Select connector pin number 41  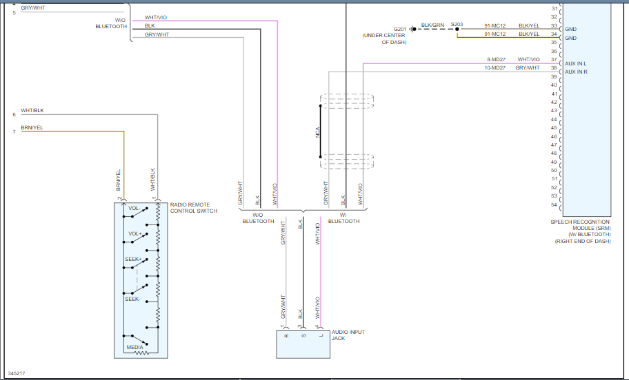(x=554, y=94)
